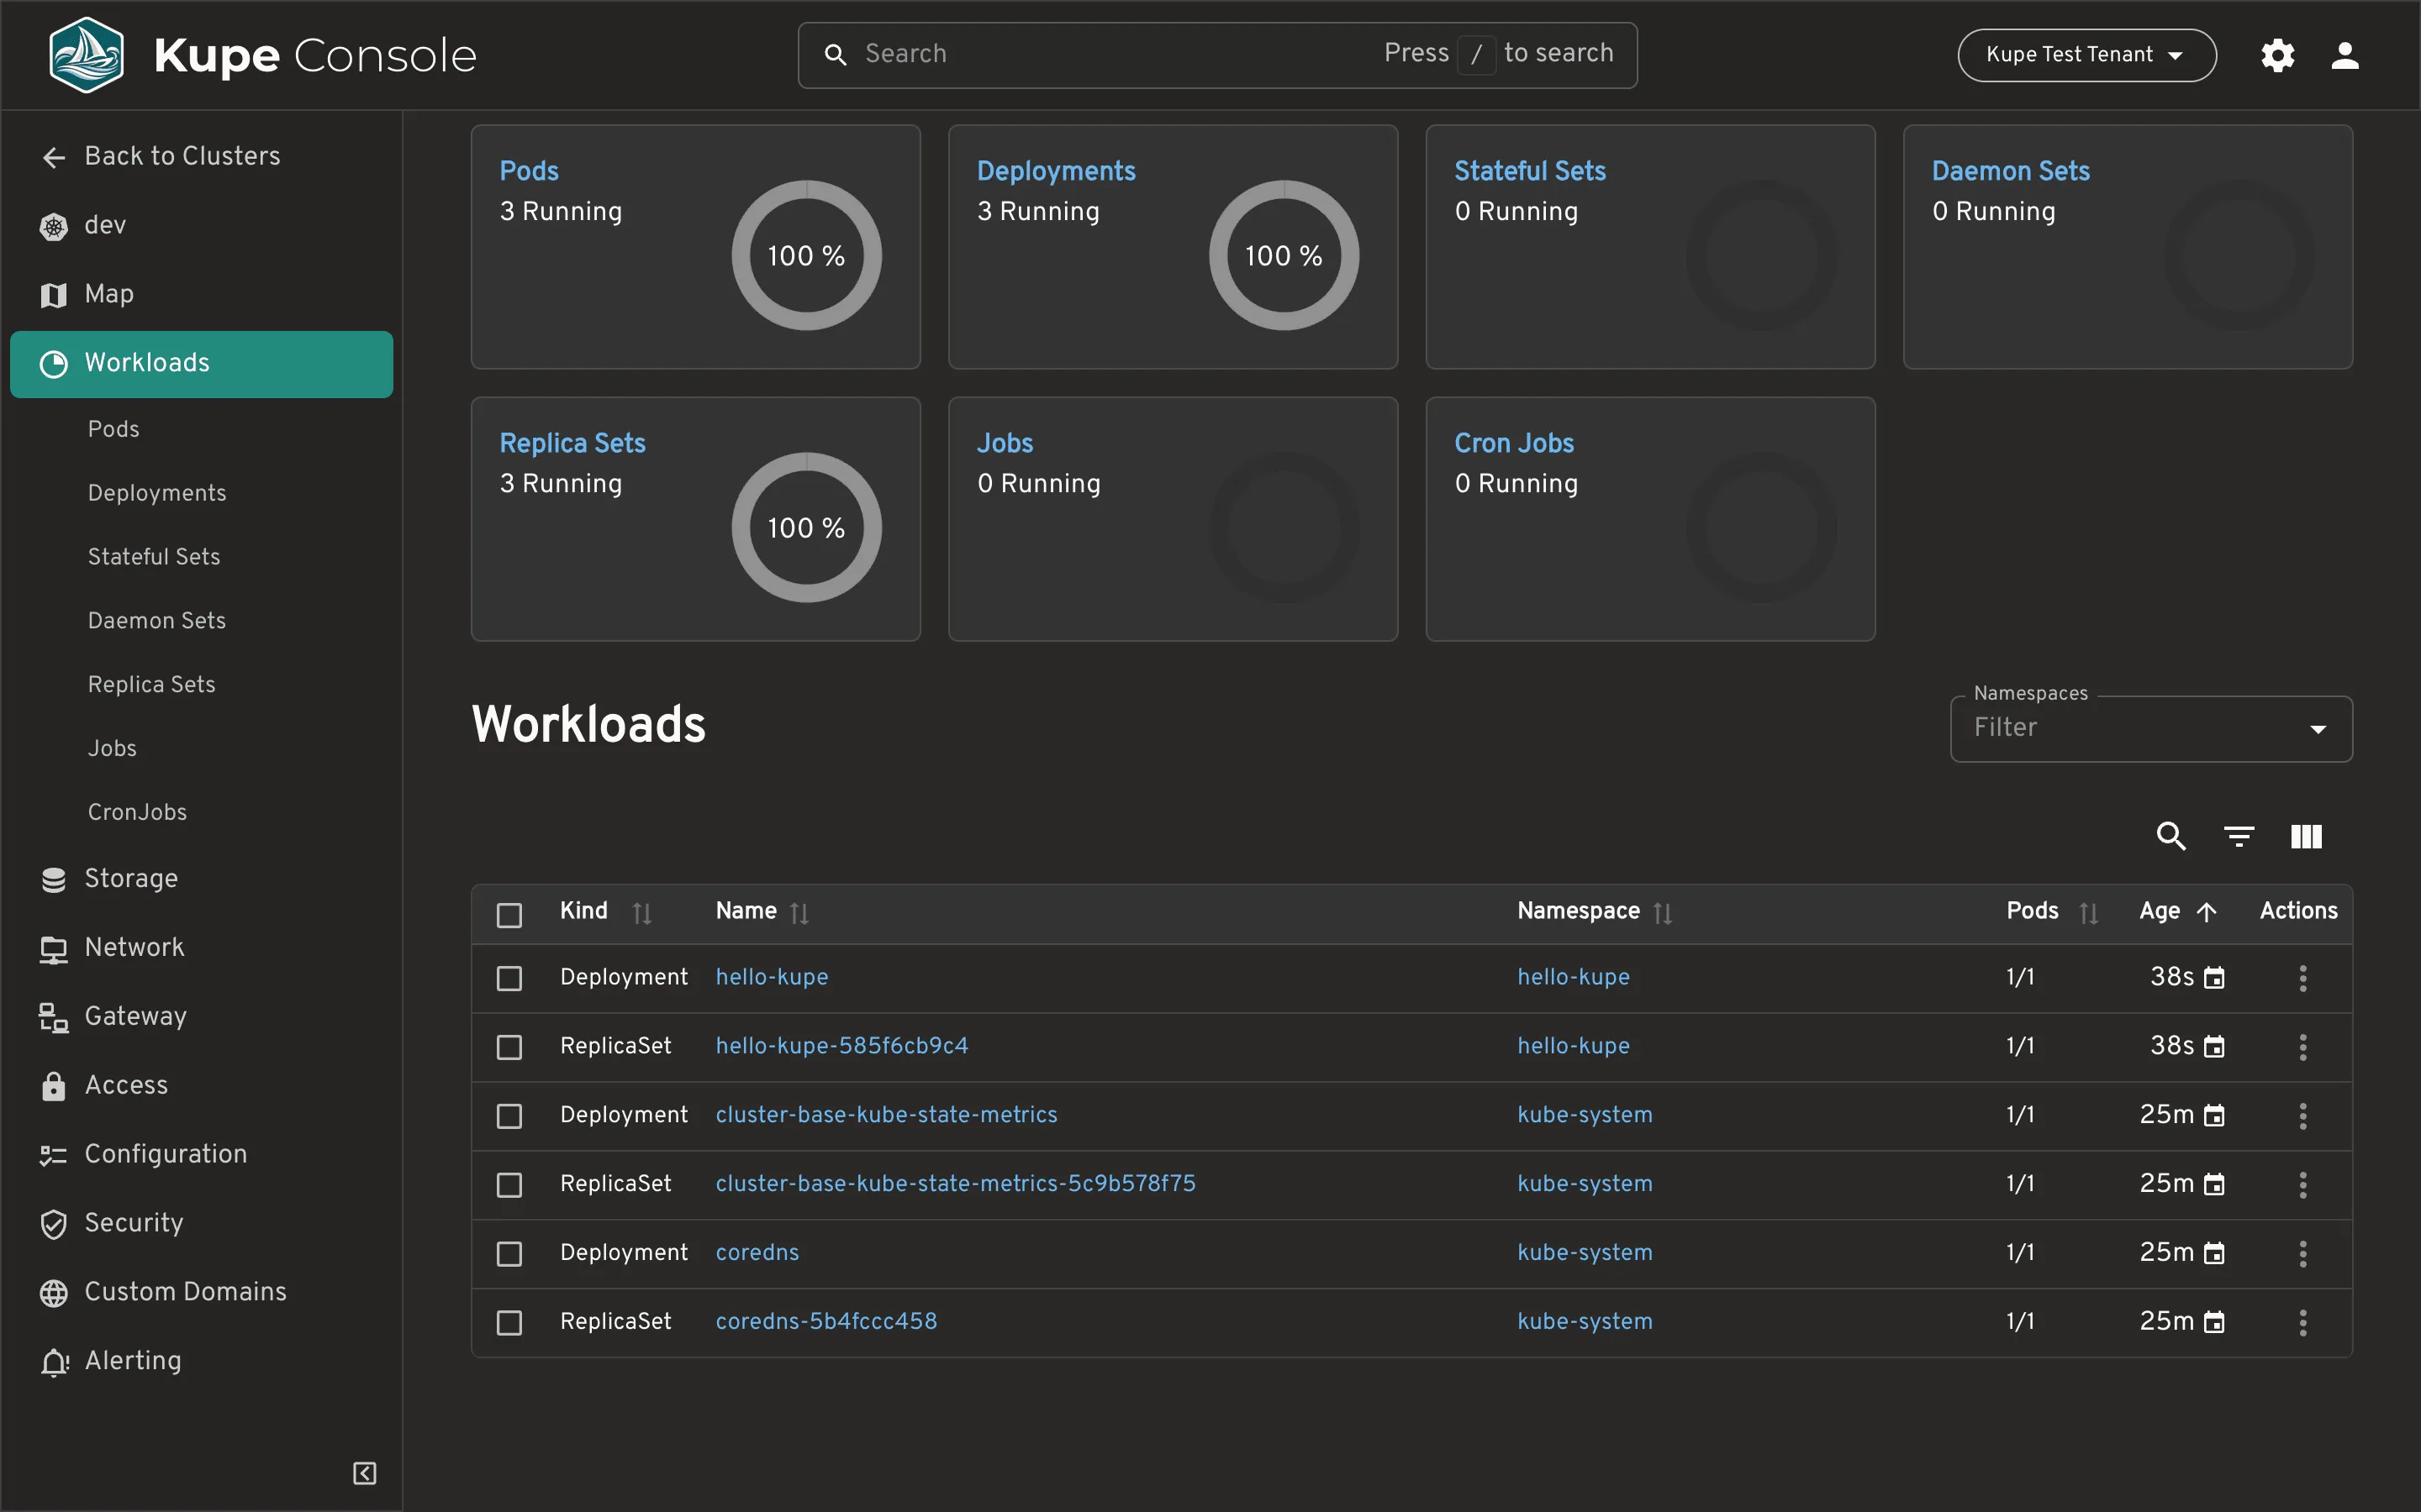
Task: Click the table search magnifier icon
Action: coord(2170,836)
